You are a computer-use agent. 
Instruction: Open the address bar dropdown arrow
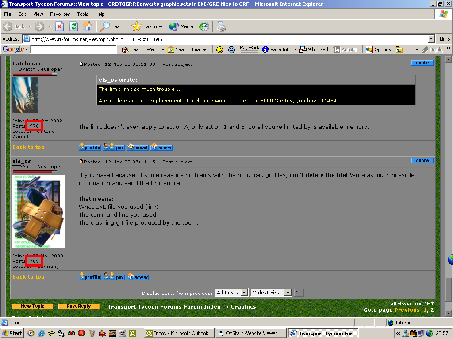[431, 39]
